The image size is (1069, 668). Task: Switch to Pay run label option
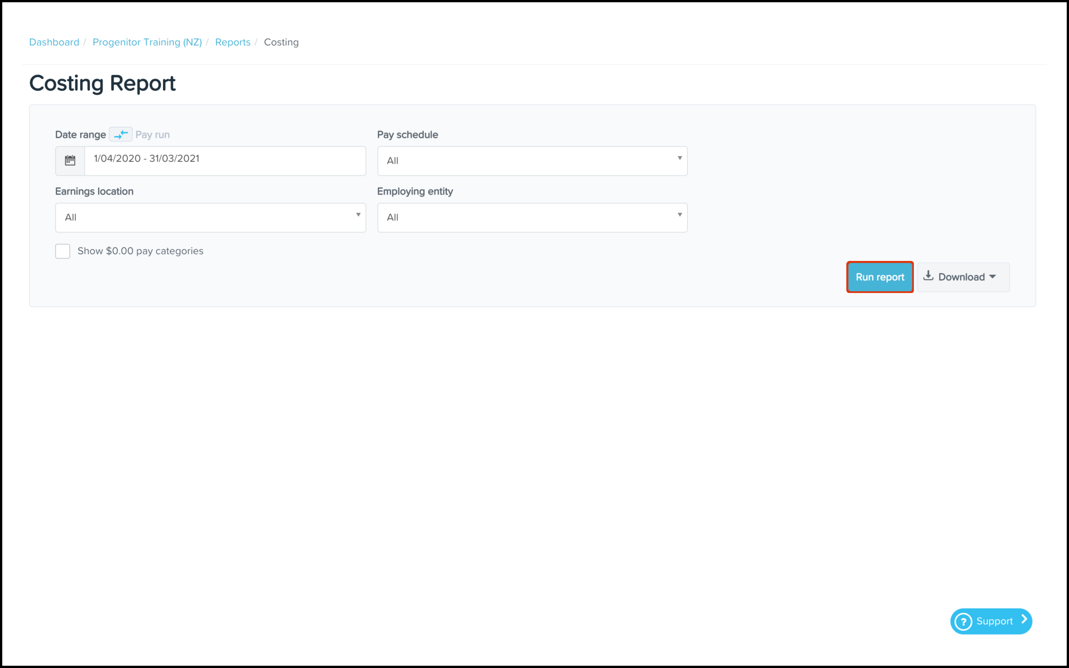[153, 135]
